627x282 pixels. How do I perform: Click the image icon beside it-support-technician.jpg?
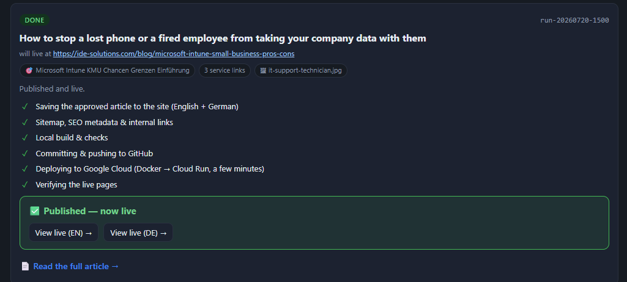coord(263,71)
